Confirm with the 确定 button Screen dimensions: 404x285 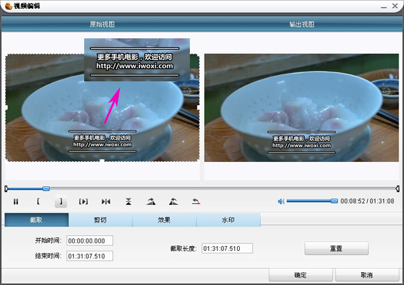(300, 275)
